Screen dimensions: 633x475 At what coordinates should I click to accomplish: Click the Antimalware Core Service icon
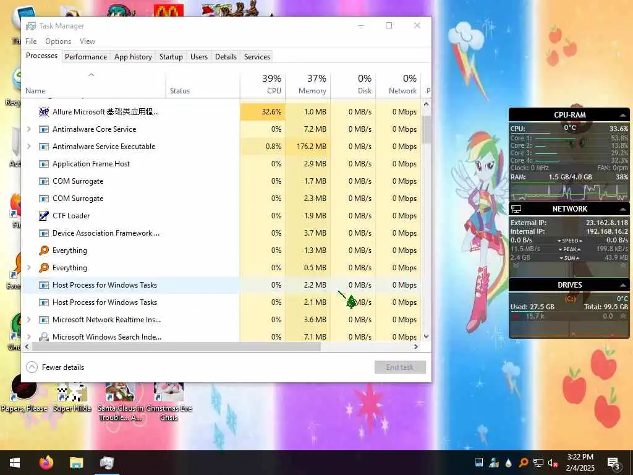pos(44,129)
